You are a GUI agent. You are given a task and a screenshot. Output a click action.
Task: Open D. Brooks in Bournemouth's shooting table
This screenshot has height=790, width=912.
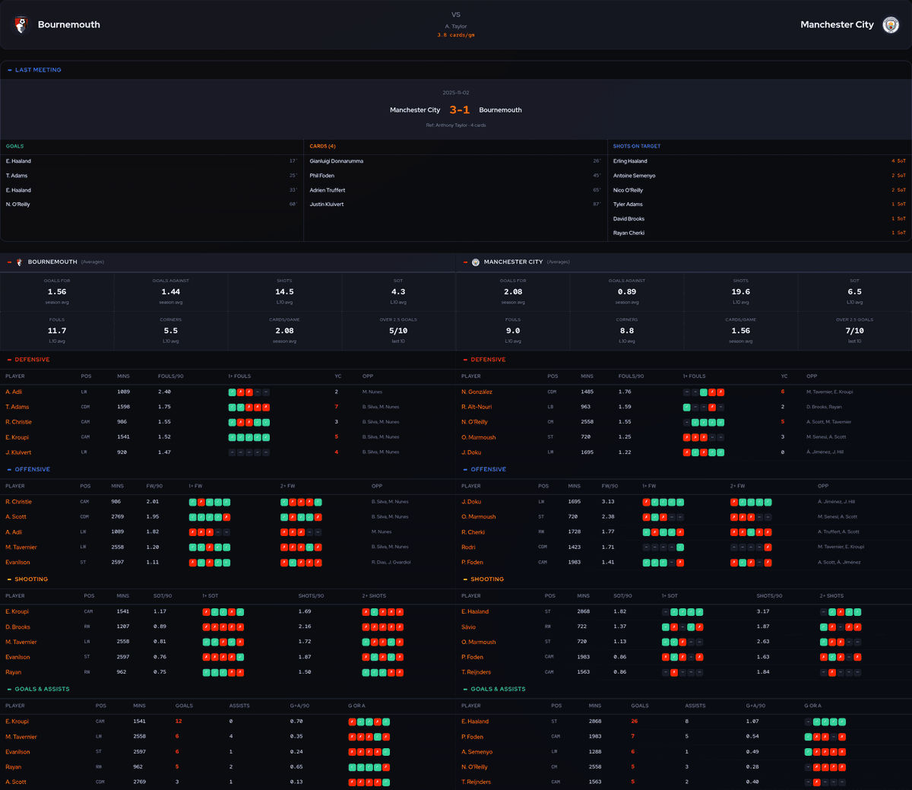tap(17, 627)
